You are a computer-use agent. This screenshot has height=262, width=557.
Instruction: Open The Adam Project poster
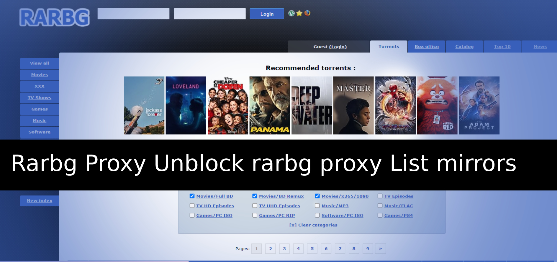coord(479,105)
